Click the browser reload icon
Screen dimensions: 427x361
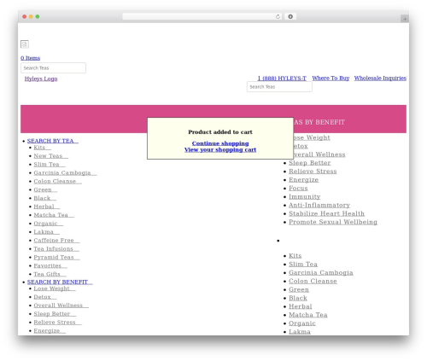(x=278, y=16)
